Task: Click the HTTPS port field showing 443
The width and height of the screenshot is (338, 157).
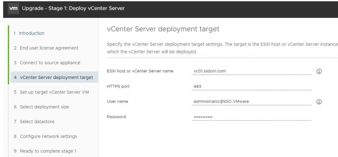Action: tap(251, 87)
